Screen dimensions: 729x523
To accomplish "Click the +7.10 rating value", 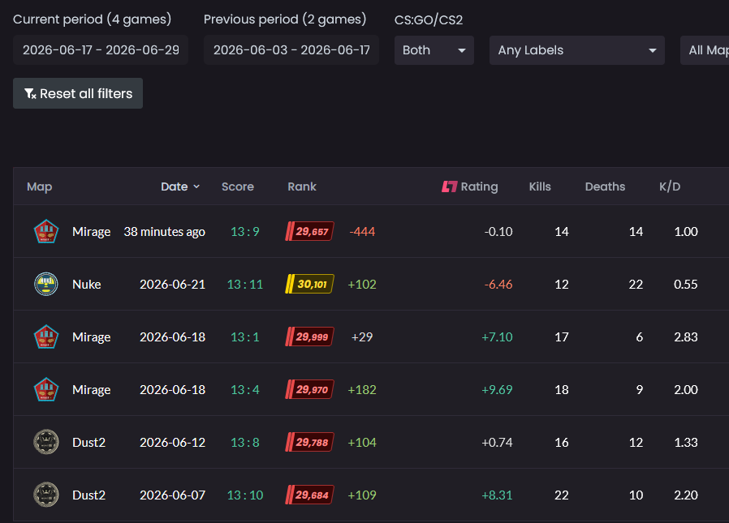I will coord(497,337).
